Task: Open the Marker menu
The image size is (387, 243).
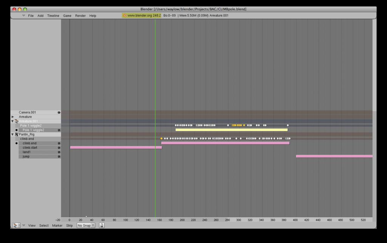Action: [57, 226]
